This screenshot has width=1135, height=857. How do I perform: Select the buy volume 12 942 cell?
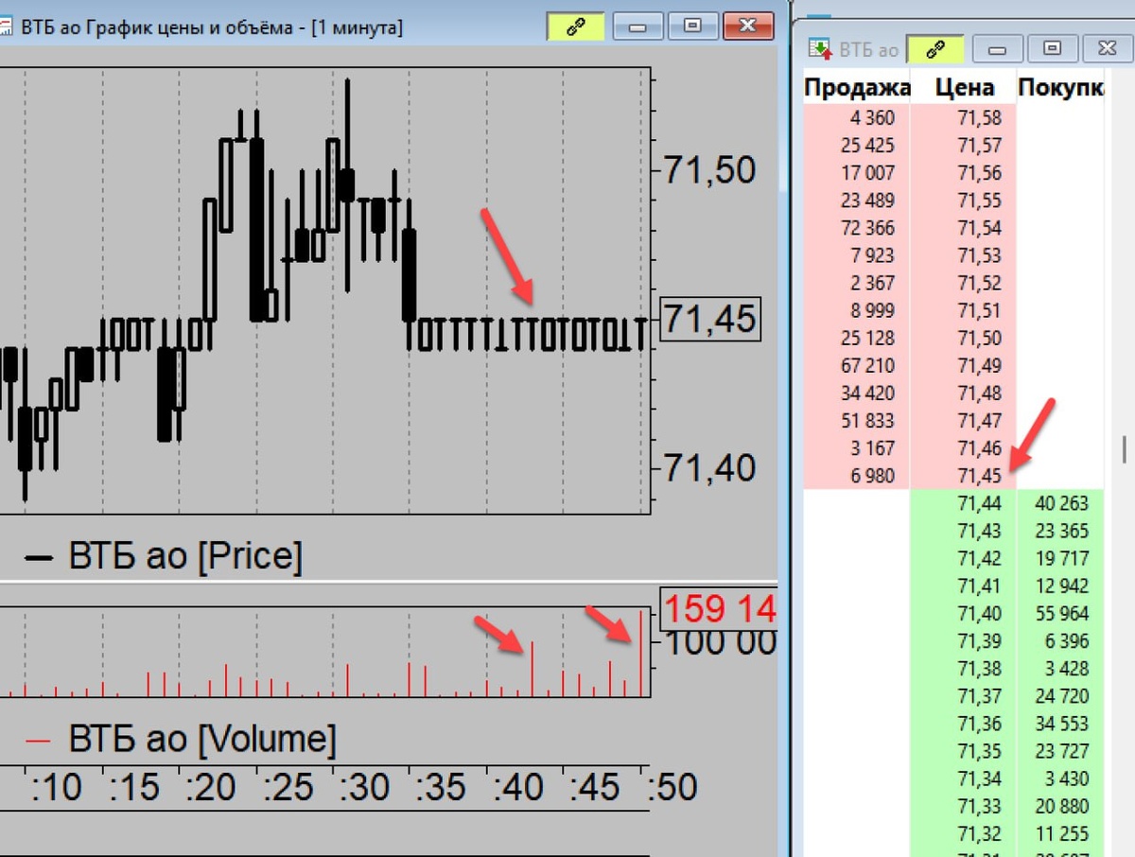point(1061,586)
